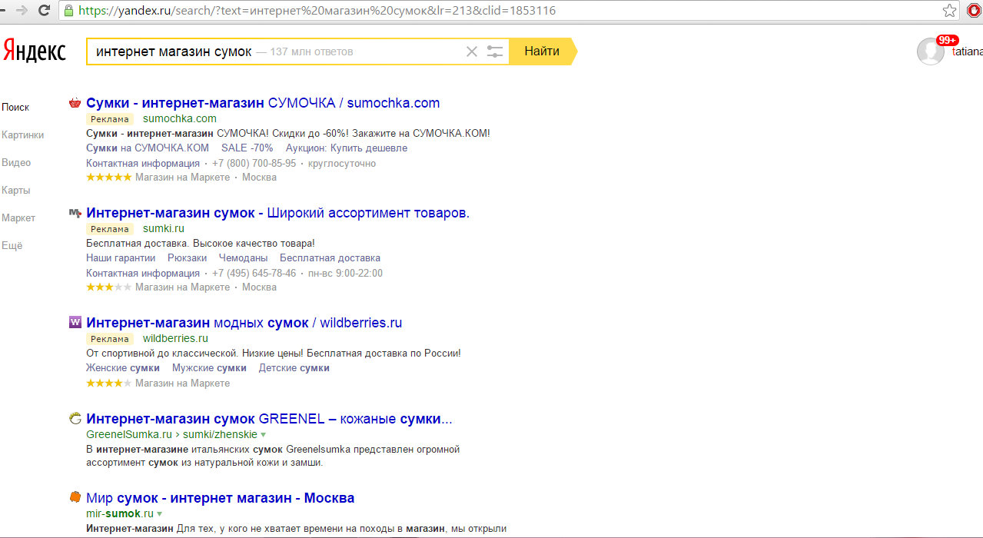Open Интернет-магазин модных сумок wildberries.ru title
This screenshot has height=538, width=983.
(x=244, y=323)
